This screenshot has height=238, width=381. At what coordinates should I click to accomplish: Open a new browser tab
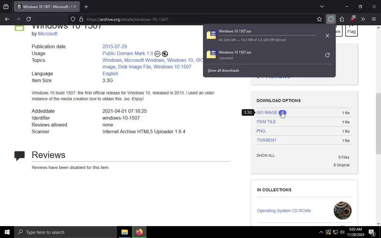(86, 7)
